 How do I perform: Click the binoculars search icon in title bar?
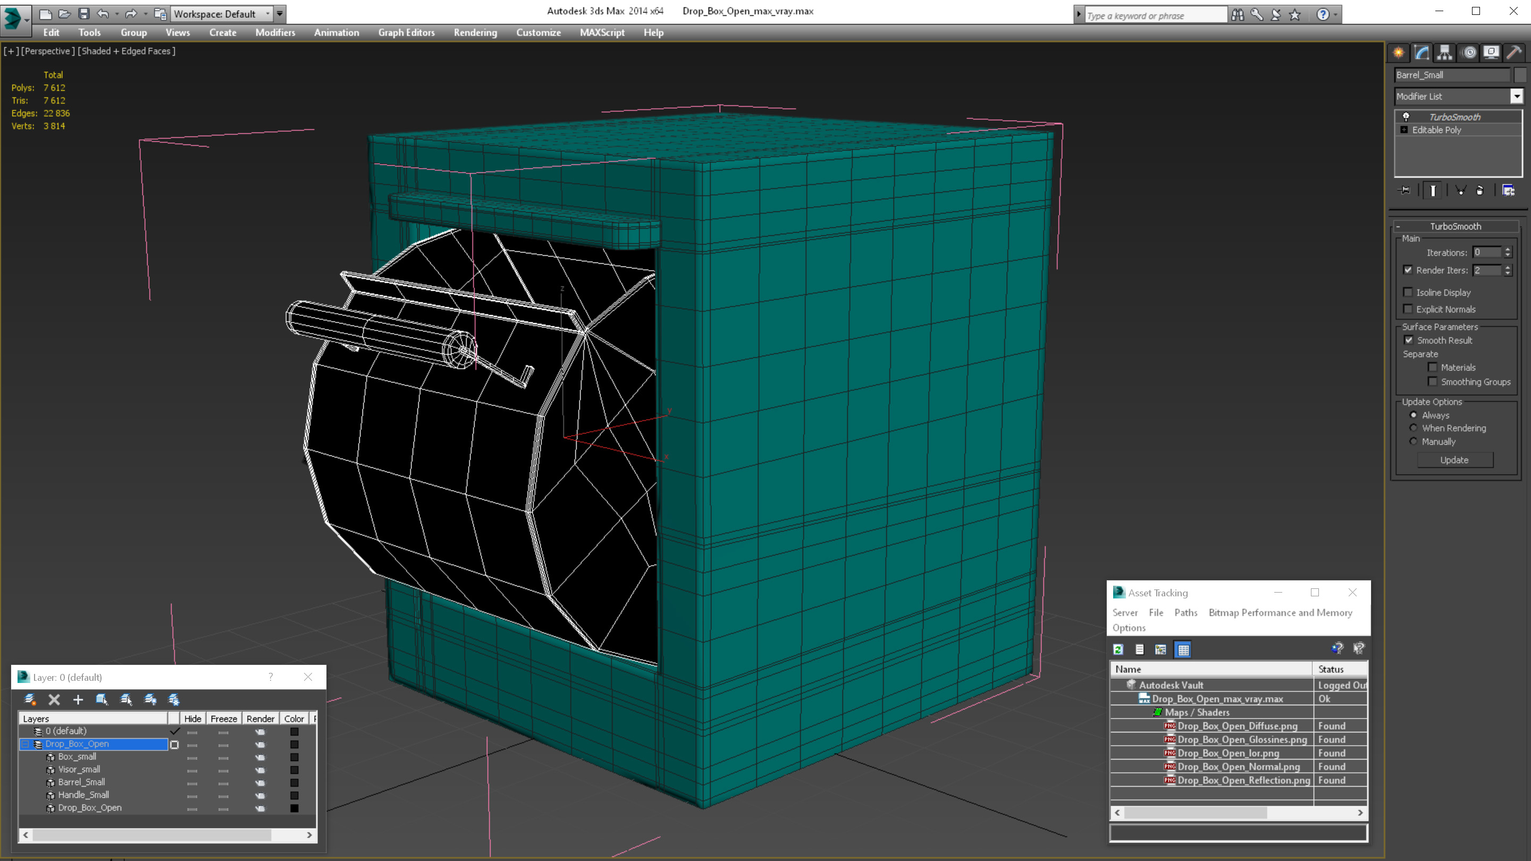(x=1238, y=14)
